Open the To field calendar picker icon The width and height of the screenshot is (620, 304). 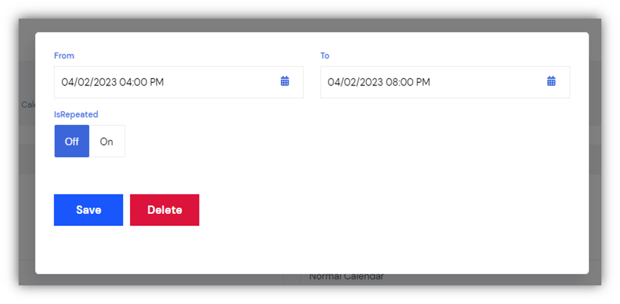tap(551, 82)
